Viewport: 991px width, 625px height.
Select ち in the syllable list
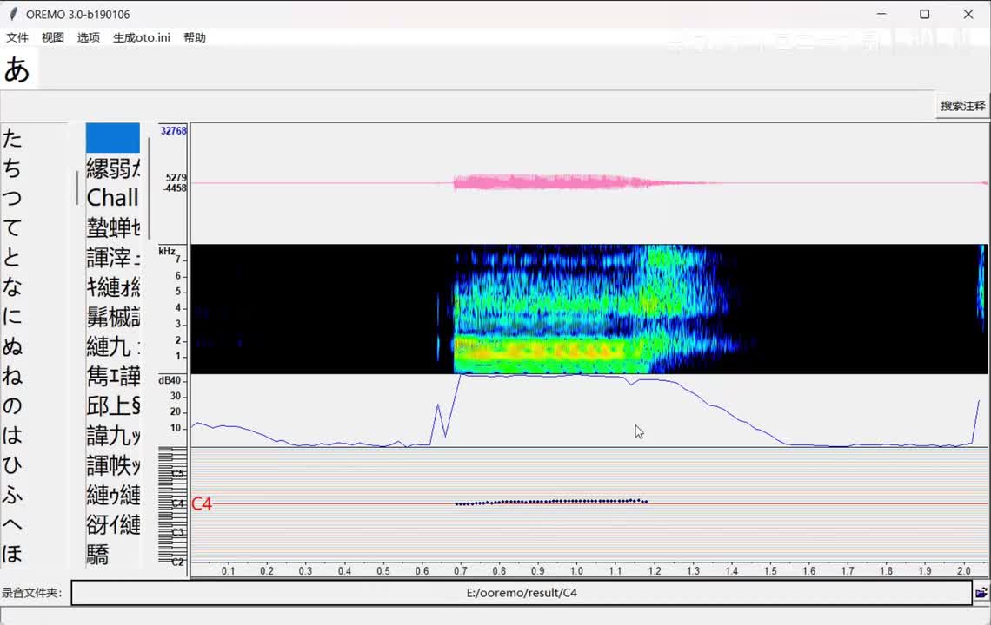12,168
